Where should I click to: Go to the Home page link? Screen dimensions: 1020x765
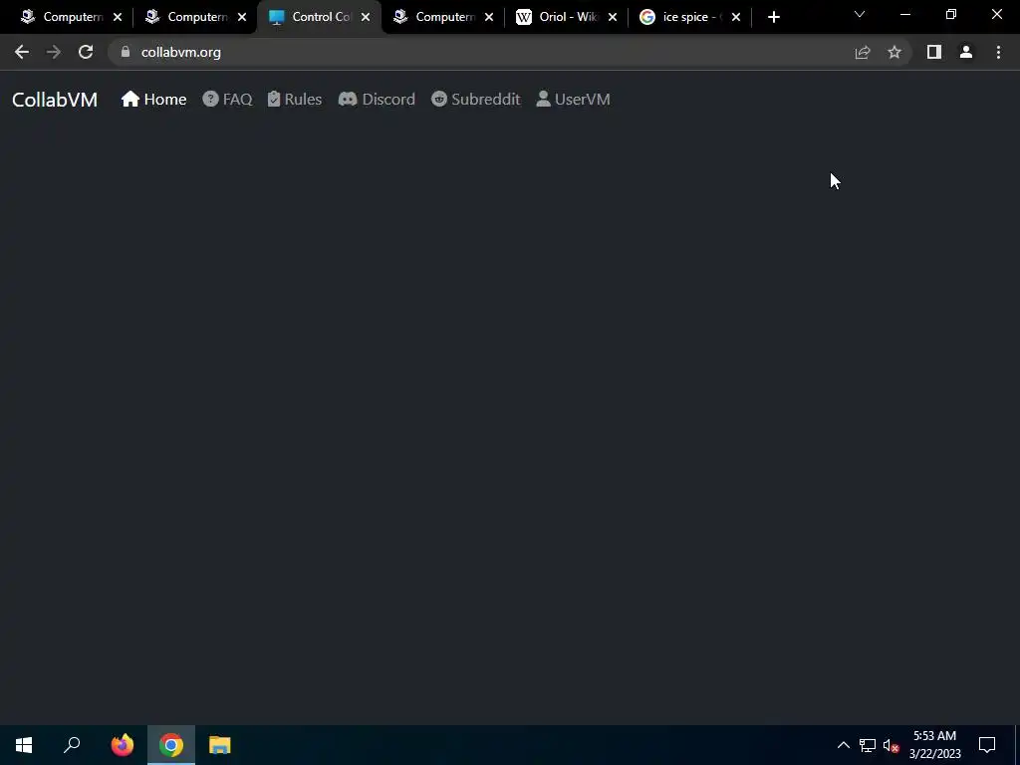click(154, 99)
